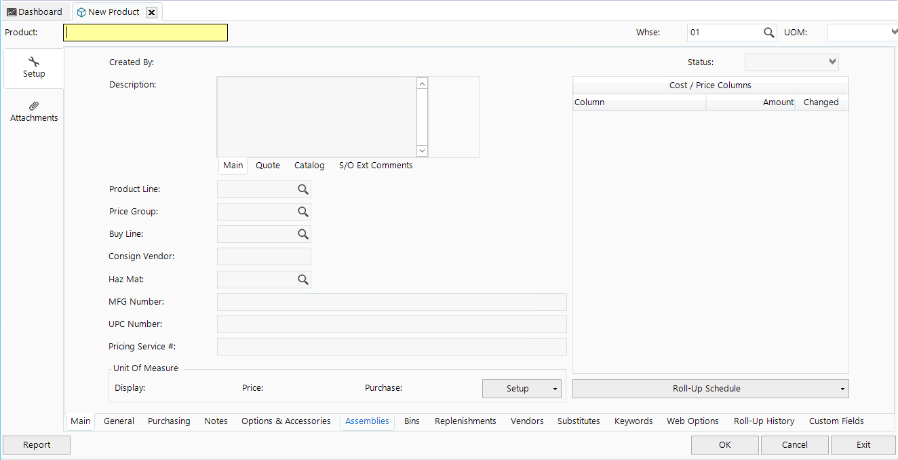
Task: Switch to the Quote description tab
Action: point(267,165)
